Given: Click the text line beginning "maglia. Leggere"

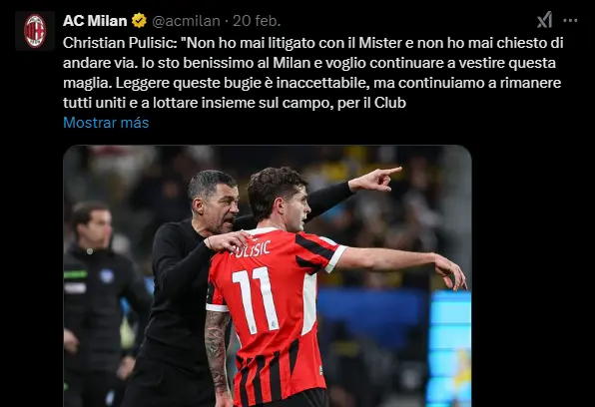Looking at the screenshot, I should pos(311,83).
